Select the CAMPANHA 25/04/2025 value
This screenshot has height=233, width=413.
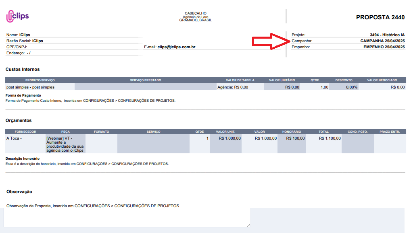click(x=382, y=41)
